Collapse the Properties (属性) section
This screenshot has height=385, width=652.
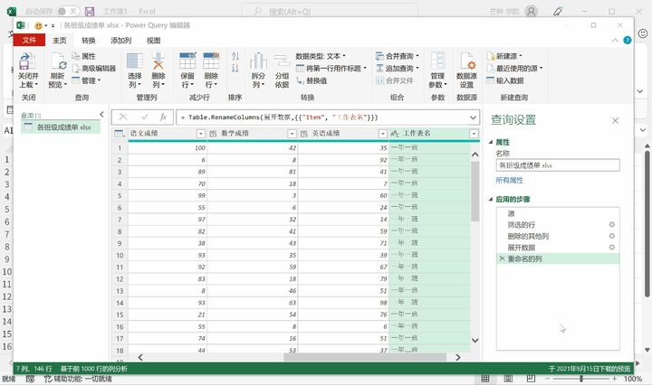[x=491, y=142]
